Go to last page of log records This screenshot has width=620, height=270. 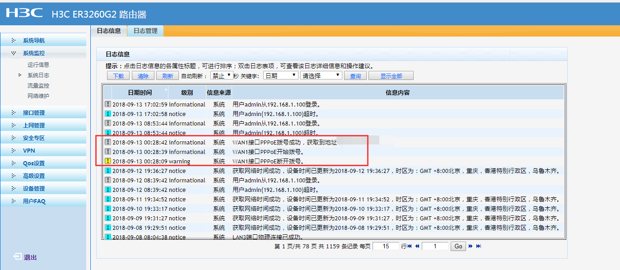pos(479,246)
